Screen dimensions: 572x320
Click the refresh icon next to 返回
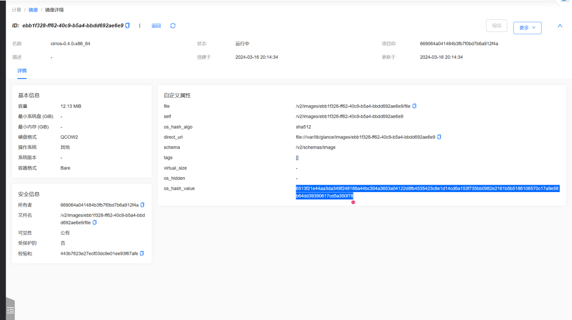tap(173, 26)
